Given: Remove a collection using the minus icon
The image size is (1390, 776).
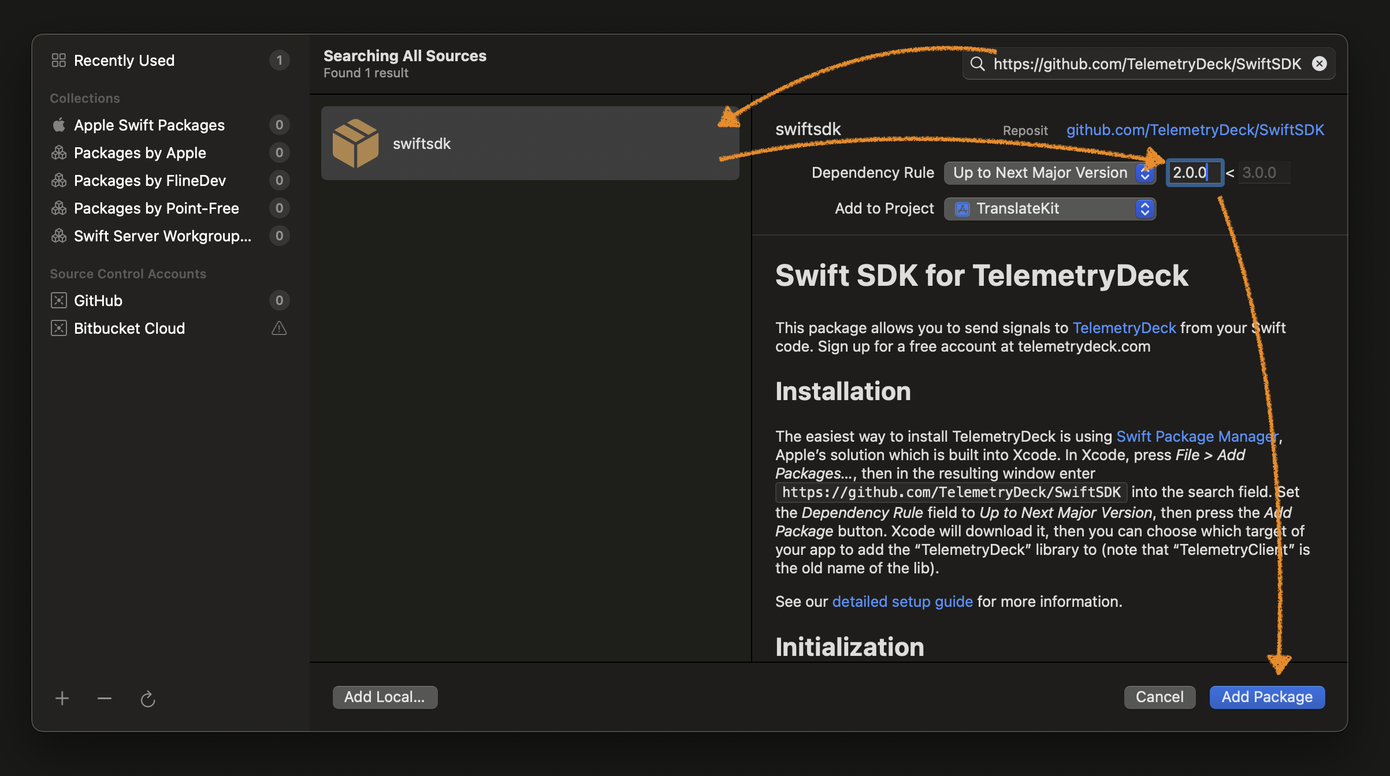Looking at the screenshot, I should click(105, 698).
